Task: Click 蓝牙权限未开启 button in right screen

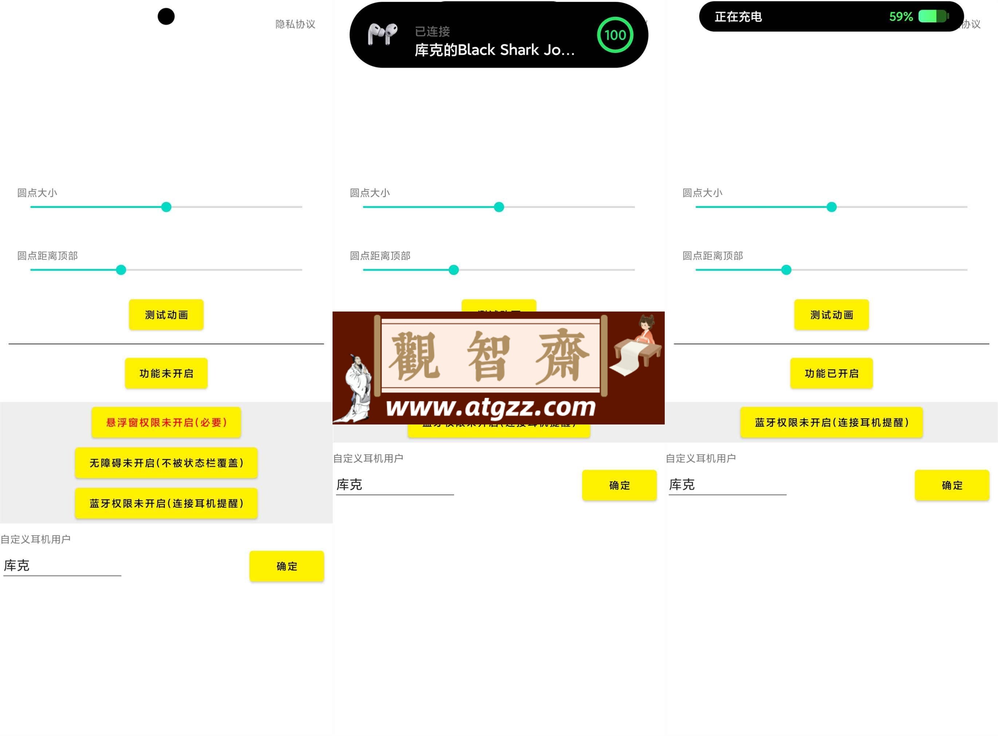Action: click(x=832, y=422)
